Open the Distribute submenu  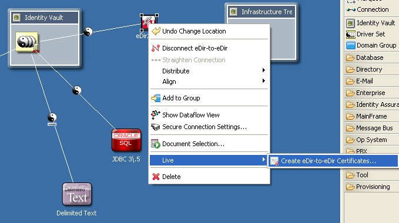coord(209,71)
